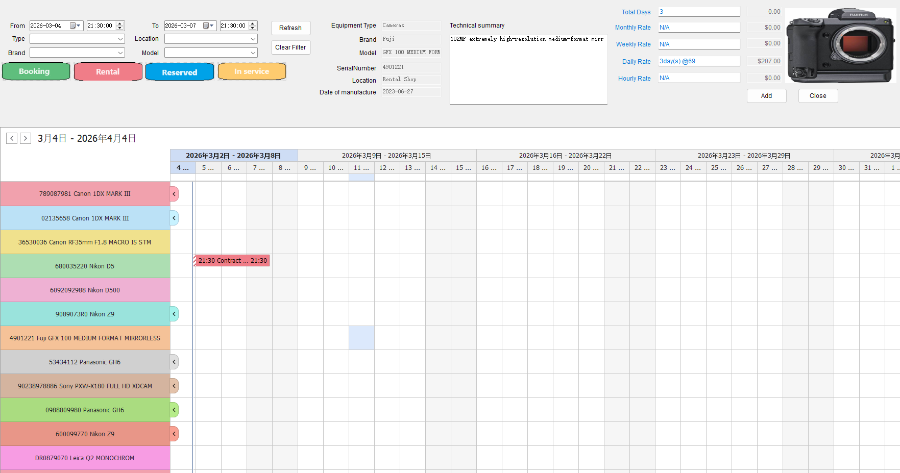Image resolution: width=900 pixels, height=473 pixels.
Task: Click the Clear Filter button
Action: [290, 47]
